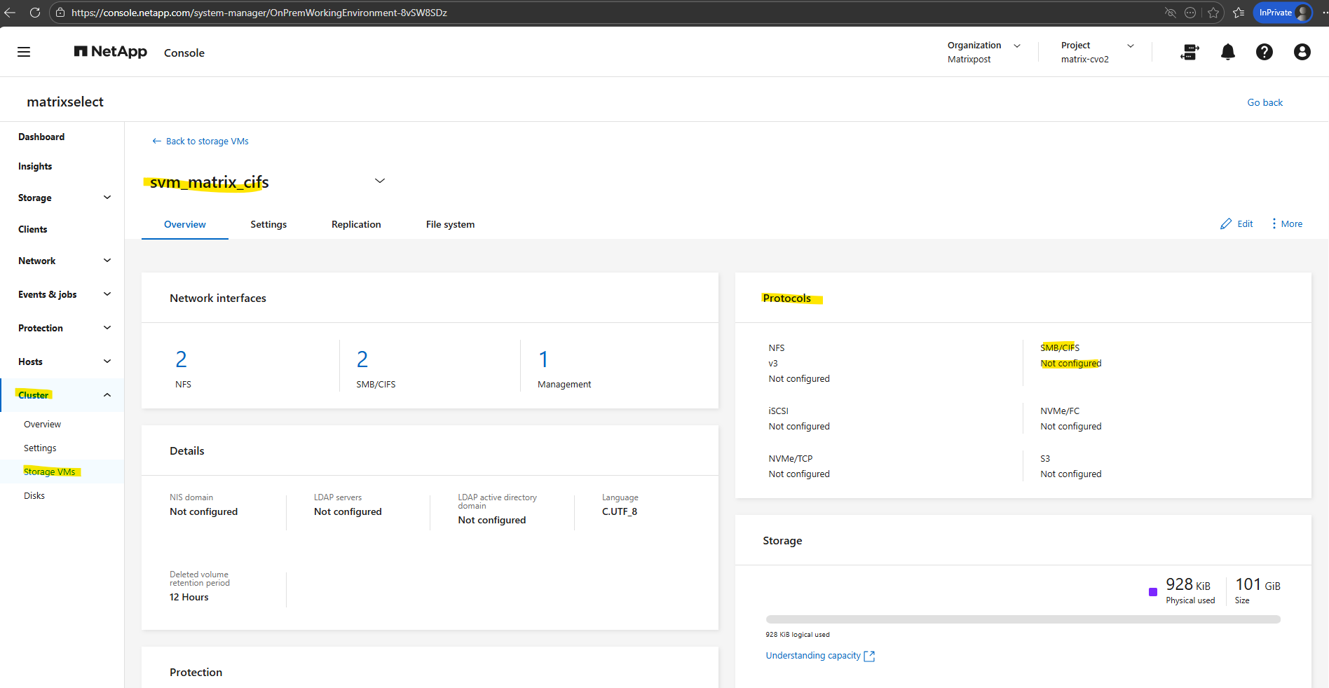The image size is (1329, 688).
Task: Switch to the Settings tab
Action: 268,224
